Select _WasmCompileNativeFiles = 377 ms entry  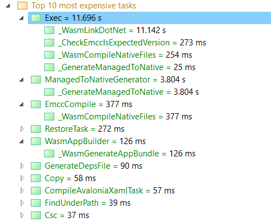coord(125,117)
